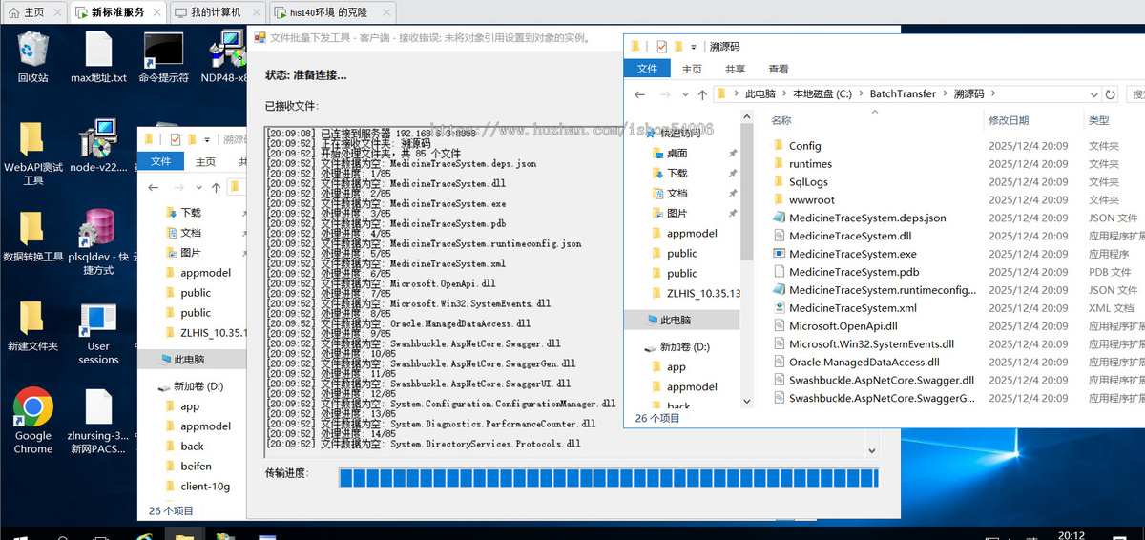
Task: Launch Google Chrome from the desktop
Action: 32,410
